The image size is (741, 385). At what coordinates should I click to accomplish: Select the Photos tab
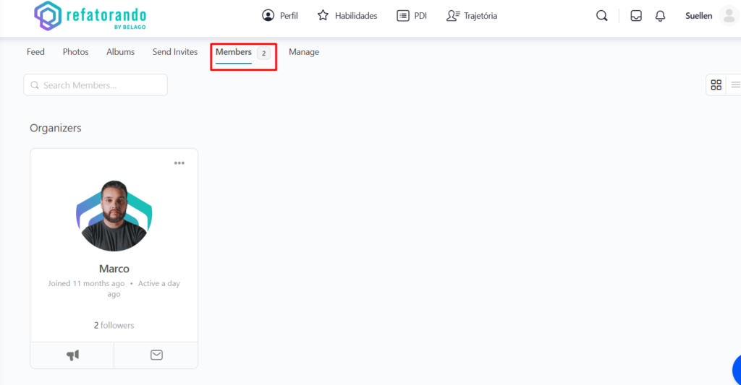(75, 52)
